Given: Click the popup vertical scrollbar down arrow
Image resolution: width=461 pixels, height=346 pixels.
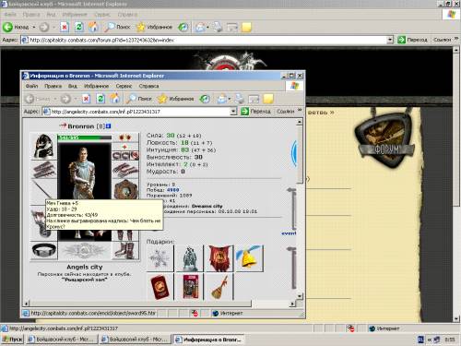Looking at the screenshot, I should [x=300, y=296].
